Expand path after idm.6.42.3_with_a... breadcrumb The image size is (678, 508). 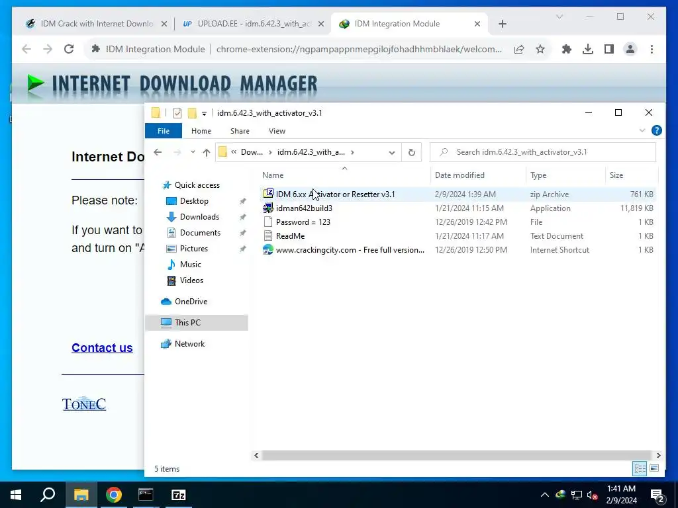353,152
